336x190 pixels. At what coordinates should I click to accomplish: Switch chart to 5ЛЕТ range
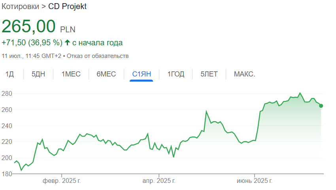pyautogui.click(x=209, y=74)
